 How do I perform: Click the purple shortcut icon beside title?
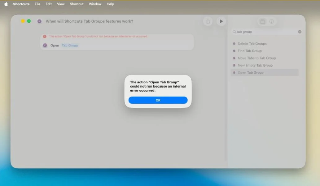pyautogui.click(x=39, y=21)
